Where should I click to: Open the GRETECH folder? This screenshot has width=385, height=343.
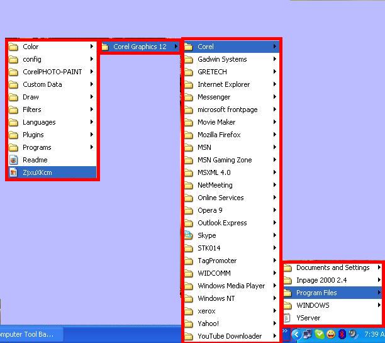point(232,72)
